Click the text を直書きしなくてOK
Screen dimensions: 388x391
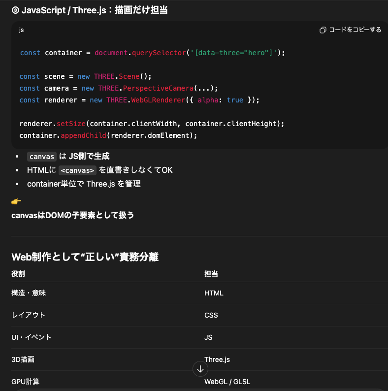pyautogui.click(x=135, y=170)
